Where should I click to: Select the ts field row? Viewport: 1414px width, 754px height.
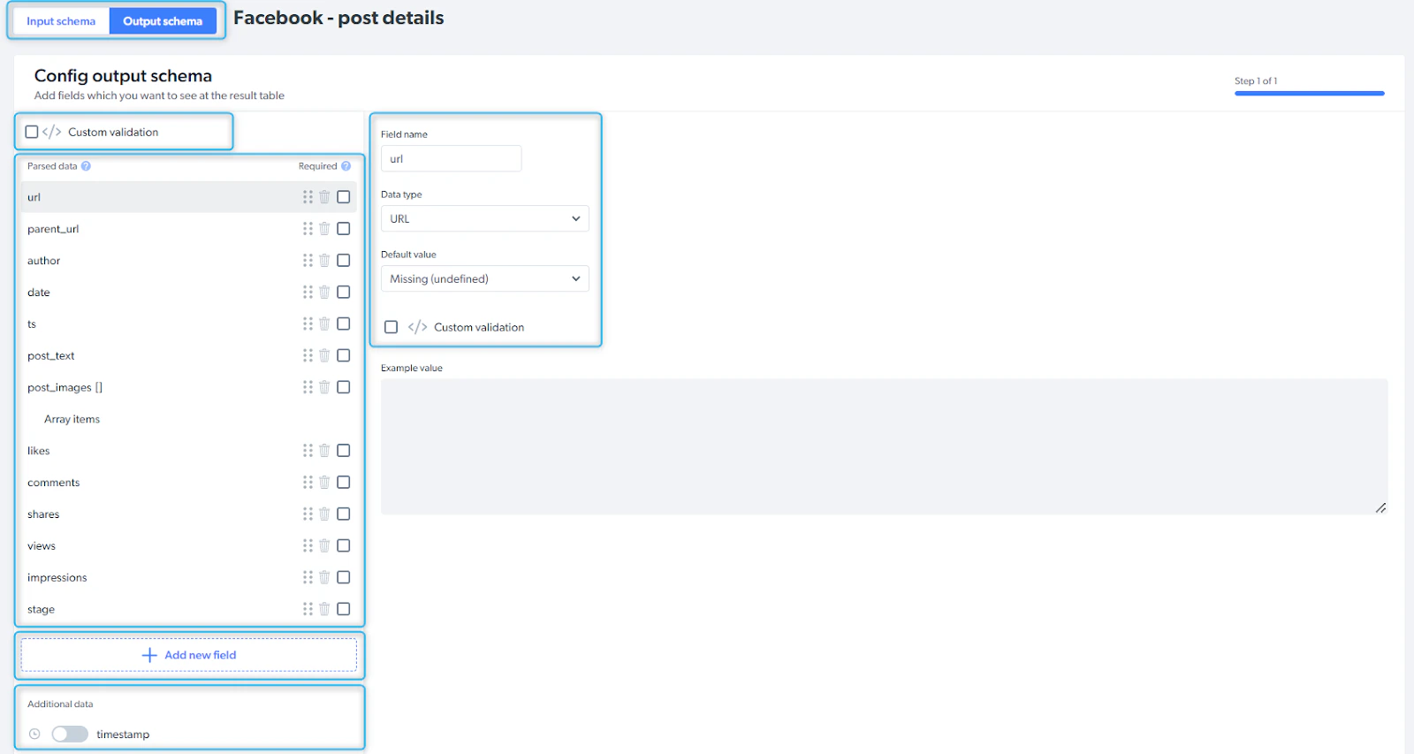click(x=189, y=324)
